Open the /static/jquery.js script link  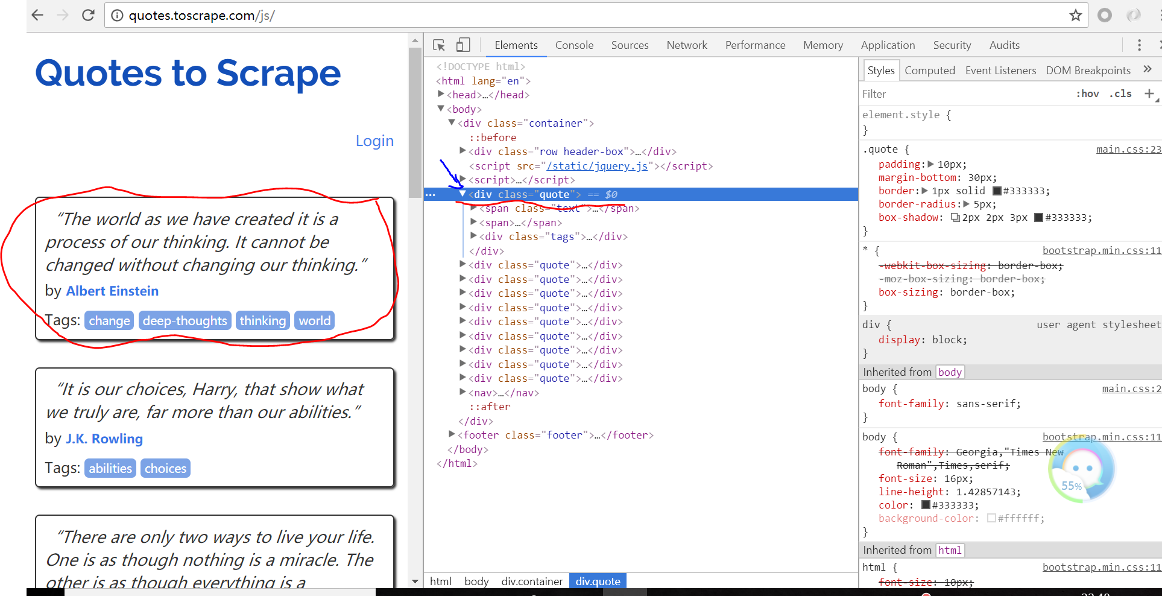click(x=597, y=166)
